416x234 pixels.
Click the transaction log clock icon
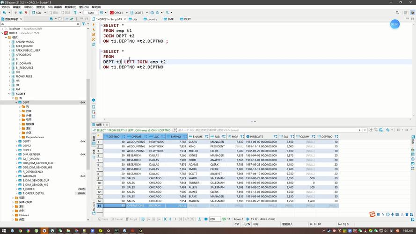point(102,13)
